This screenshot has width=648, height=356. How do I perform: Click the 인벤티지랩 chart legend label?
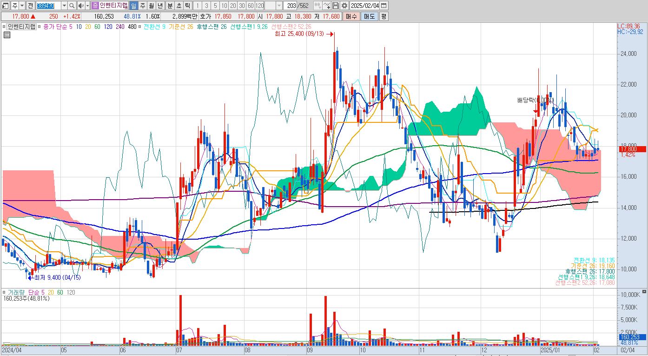coord(22,27)
